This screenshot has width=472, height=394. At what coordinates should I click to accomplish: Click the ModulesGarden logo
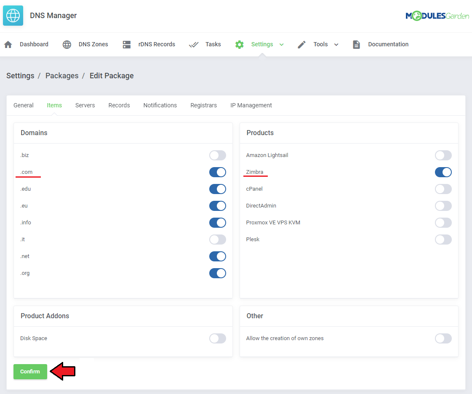[437, 16]
